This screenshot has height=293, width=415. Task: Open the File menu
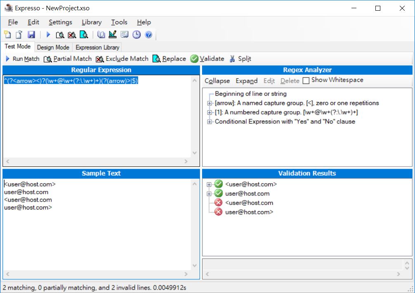click(13, 22)
